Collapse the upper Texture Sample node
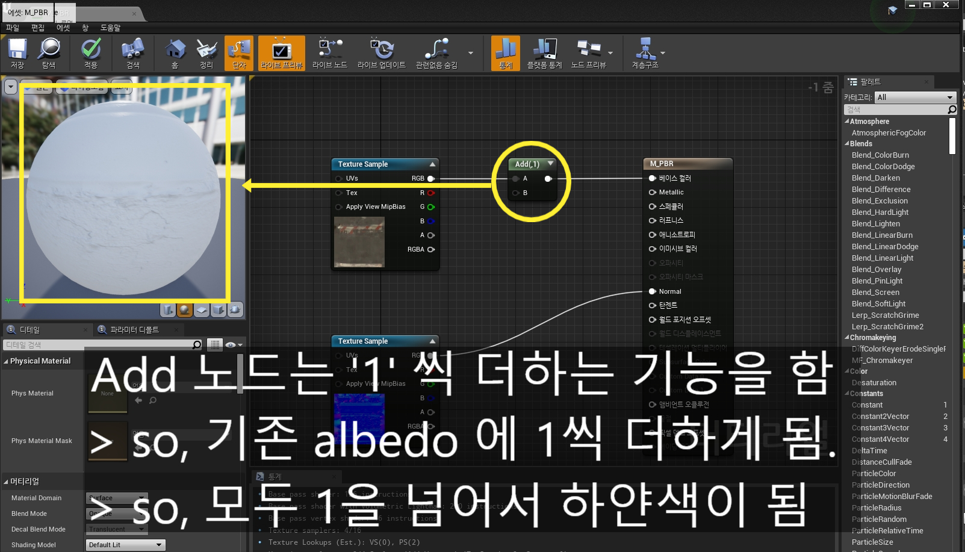This screenshot has width=965, height=552. (x=432, y=164)
